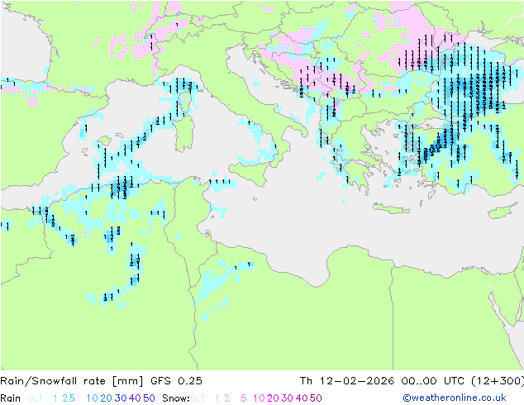524x405 pixels.
Task: Click the weatheronline.co.uk copyright link
Action: pyautogui.click(x=455, y=398)
